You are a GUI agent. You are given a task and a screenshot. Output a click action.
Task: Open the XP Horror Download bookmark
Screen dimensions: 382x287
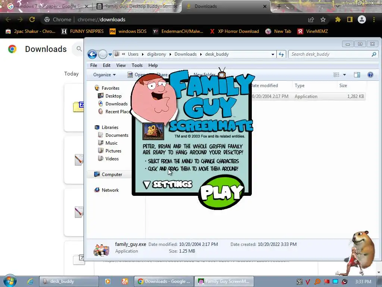(234, 31)
